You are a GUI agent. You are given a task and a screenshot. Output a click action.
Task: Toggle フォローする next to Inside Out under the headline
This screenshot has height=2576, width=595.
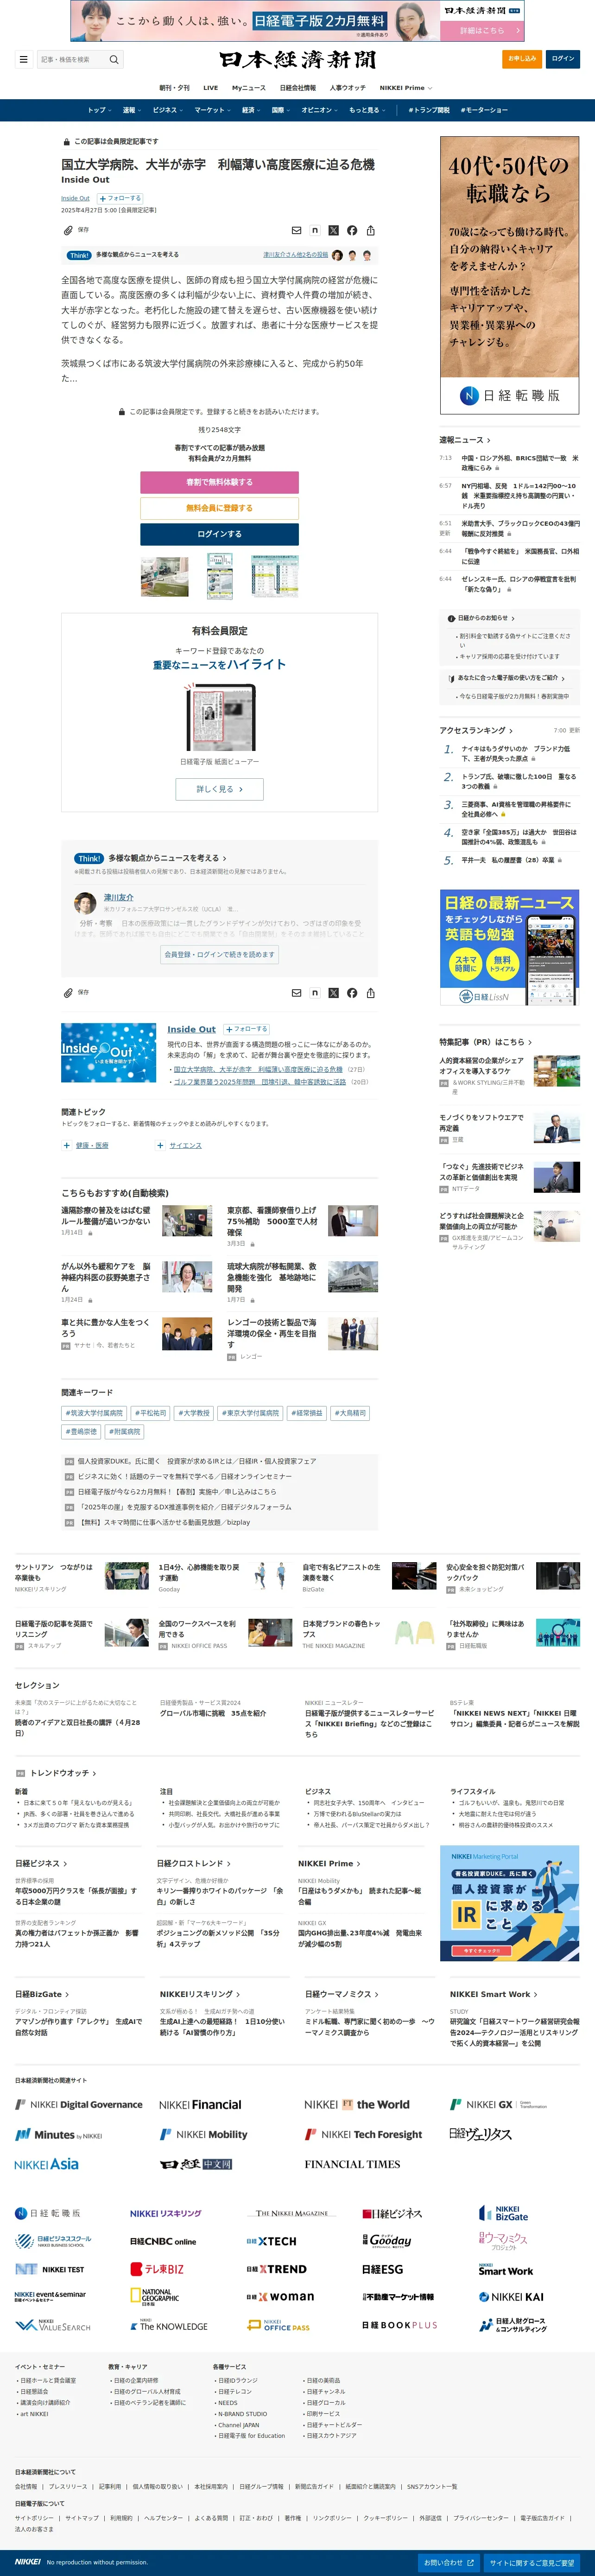pos(120,198)
